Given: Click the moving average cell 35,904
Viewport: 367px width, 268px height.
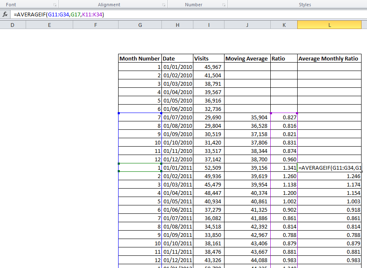Looking at the screenshot, I should tap(247, 117).
